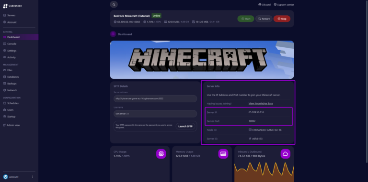Start the server with Start button
This screenshot has height=182, width=368.
(x=246, y=19)
